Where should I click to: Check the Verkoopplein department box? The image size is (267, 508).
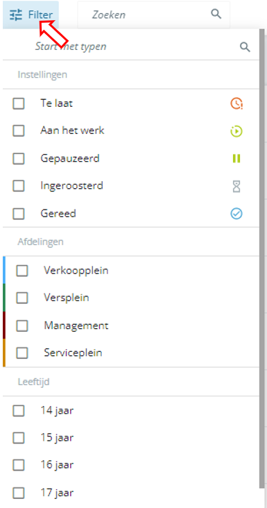[22, 271]
